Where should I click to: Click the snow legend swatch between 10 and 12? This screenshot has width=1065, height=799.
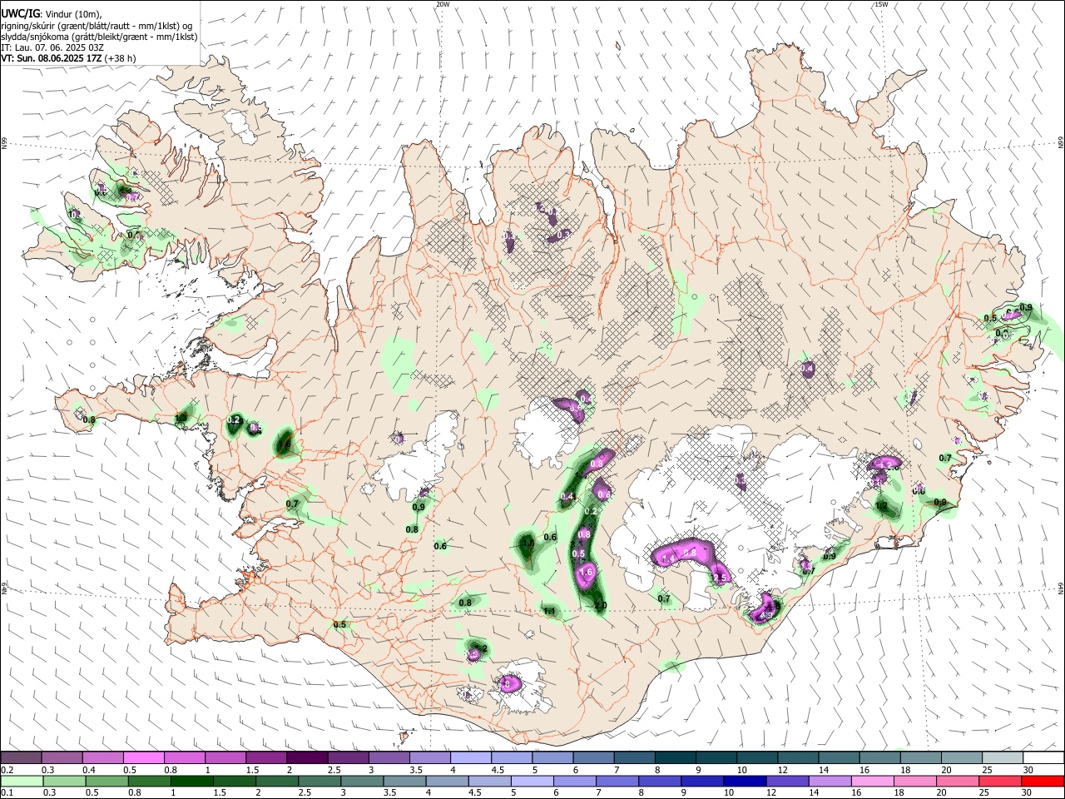(x=756, y=758)
